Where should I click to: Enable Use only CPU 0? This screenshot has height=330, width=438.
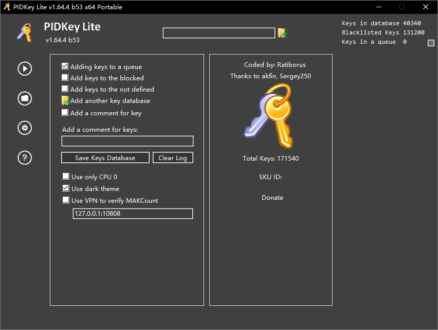click(x=65, y=176)
